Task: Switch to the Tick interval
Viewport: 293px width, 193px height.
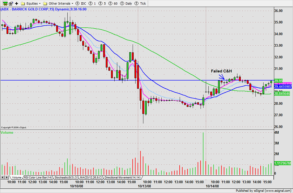Action: [x=140, y=3]
